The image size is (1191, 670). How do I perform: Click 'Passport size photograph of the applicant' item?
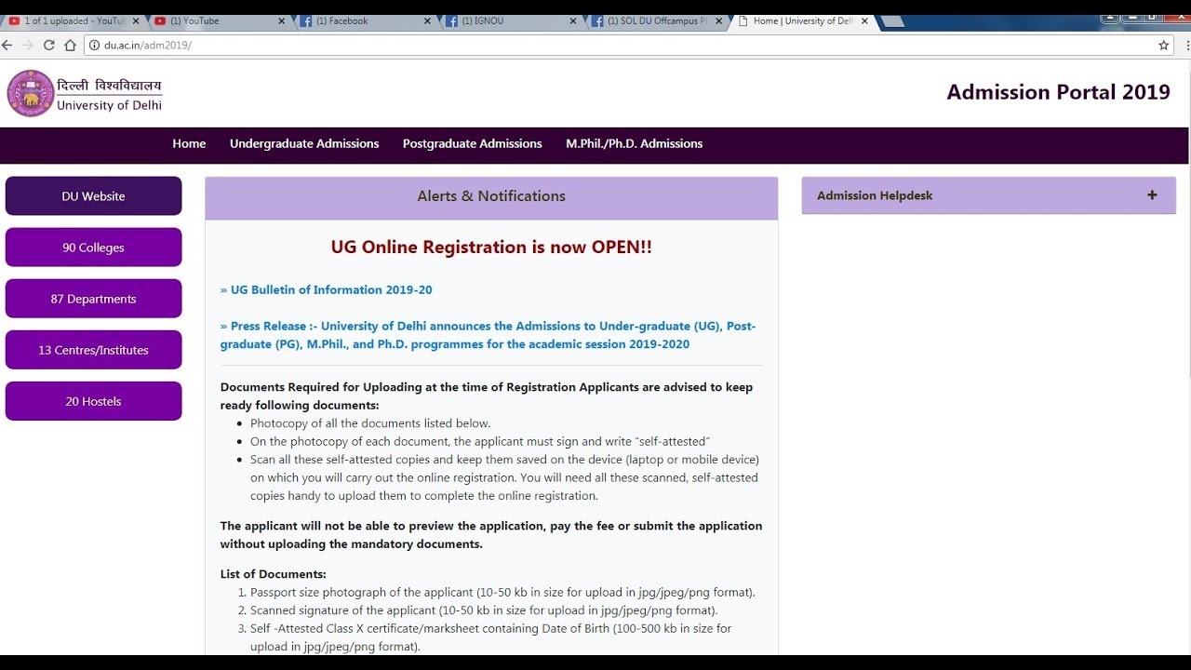point(502,592)
